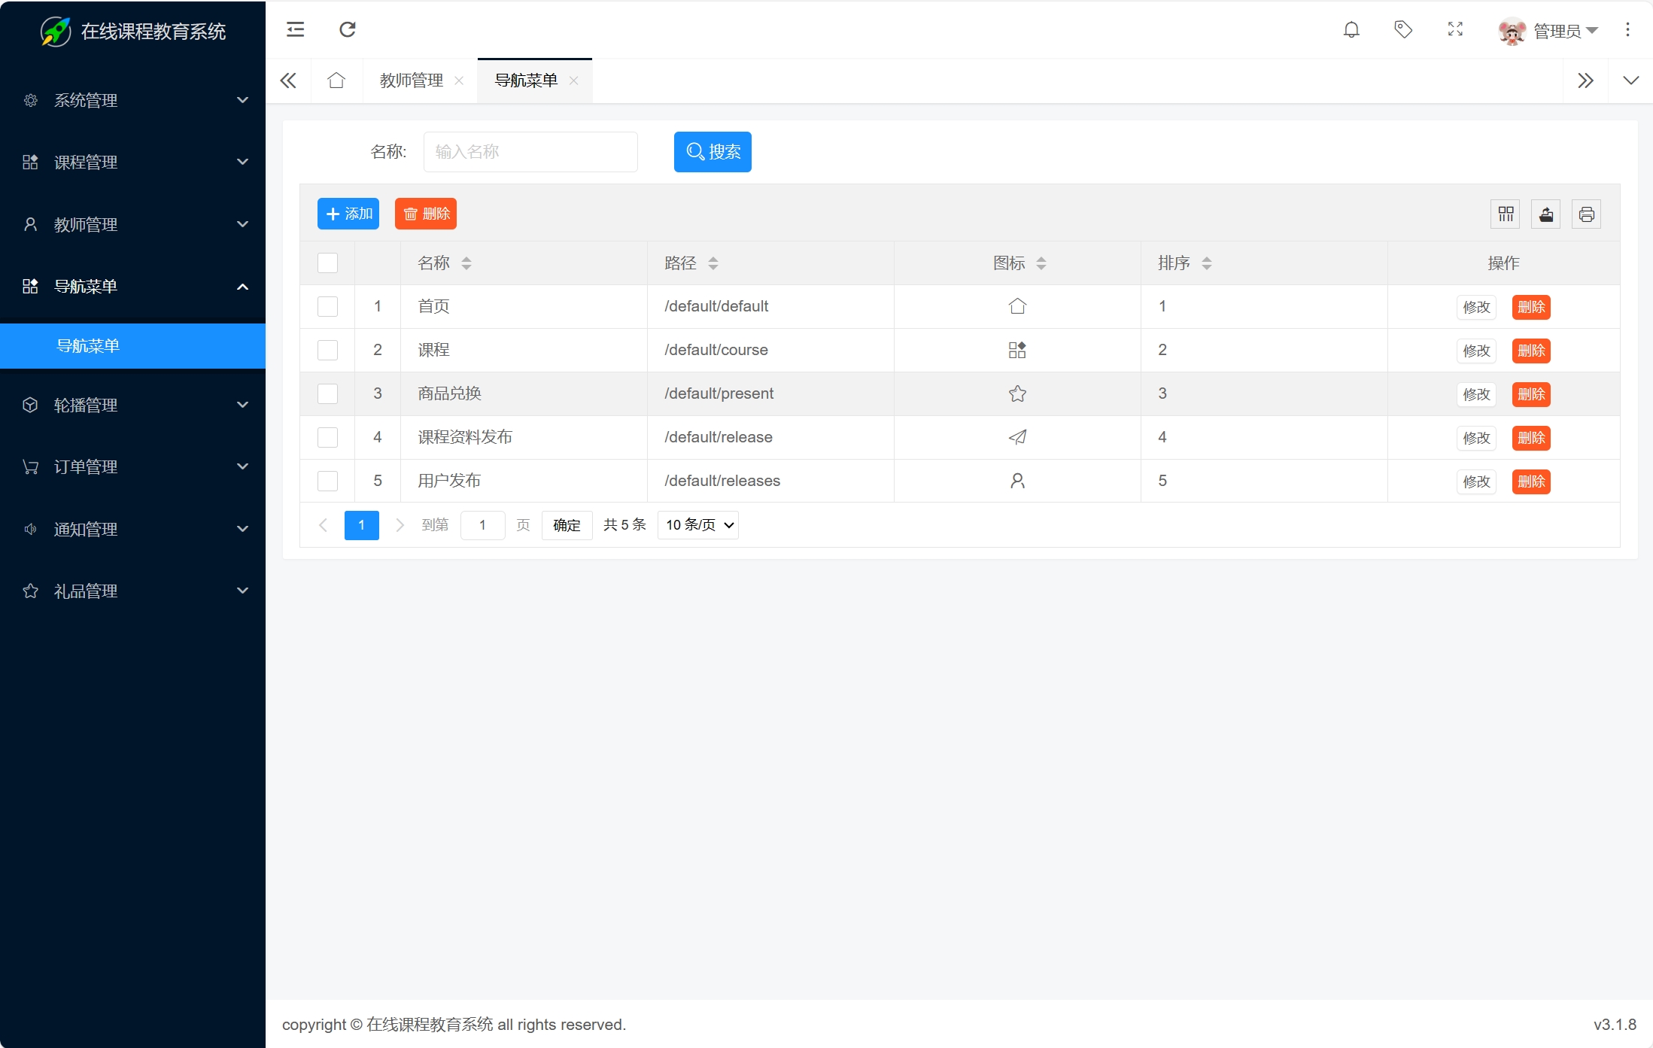Select 导航菜单 submenu item in sidebar
Image resolution: width=1653 pixels, height=1048 pixels.
pos(88,346)
